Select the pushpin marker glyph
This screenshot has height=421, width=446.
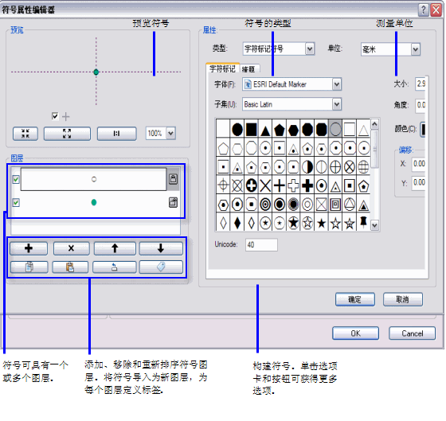pos(363,222)
